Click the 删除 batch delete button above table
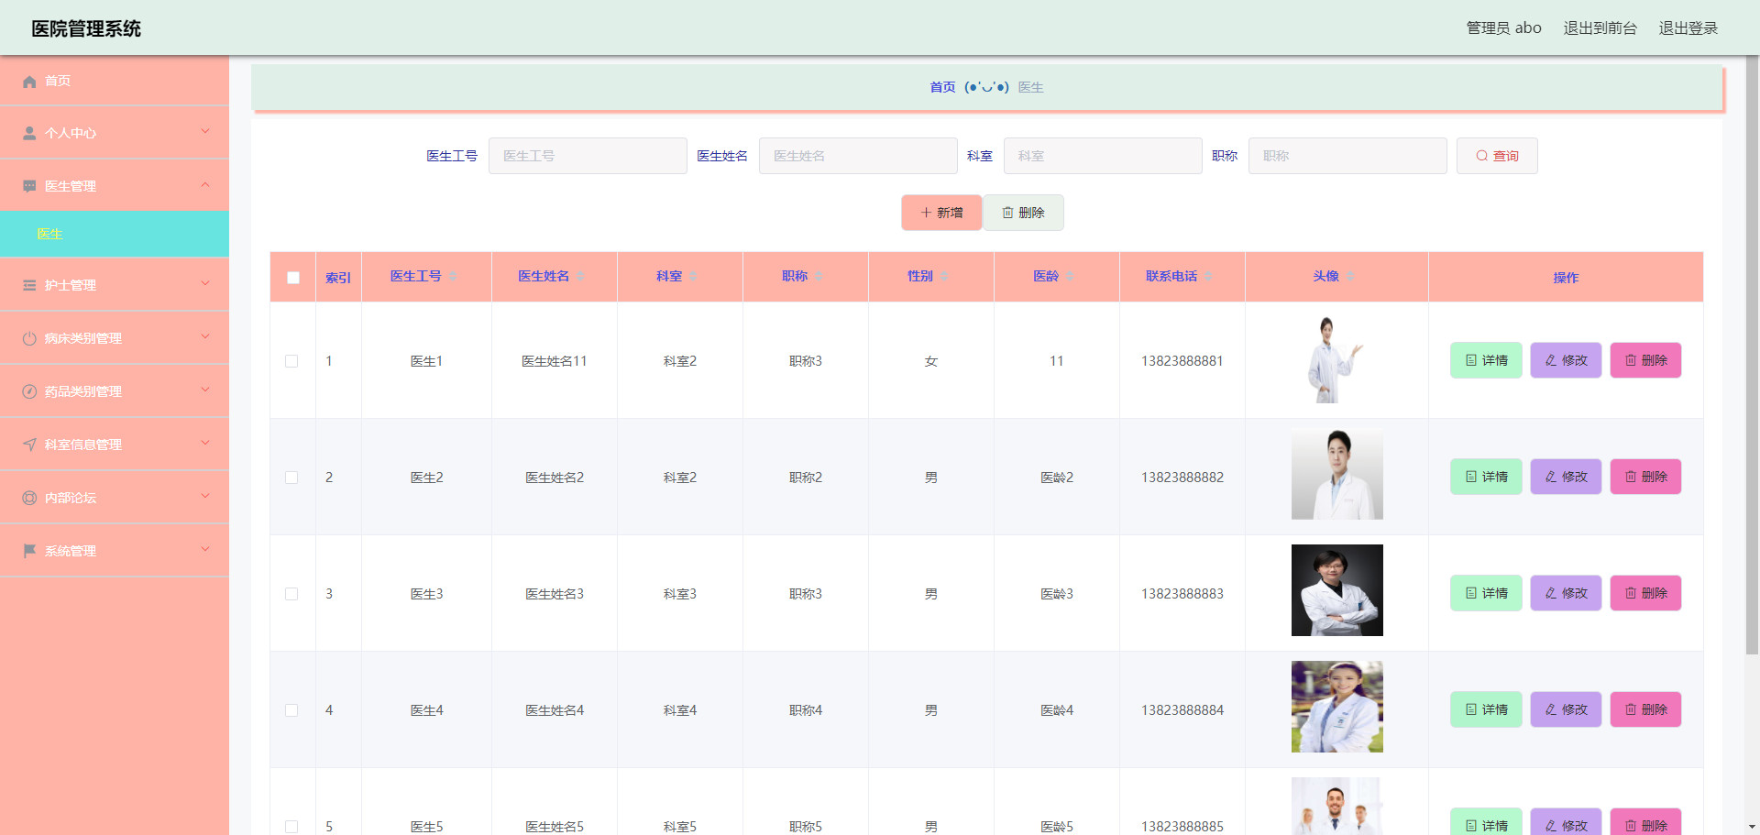Viewport: 1760px width, 835px height. pos(1023,213)
